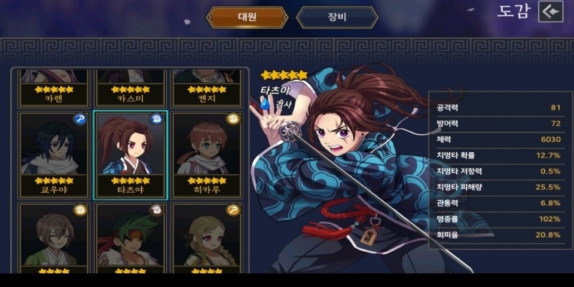Click the blue key icon on 쿄우야's card
Viewport: 574px width, 287px height.
coord(80,119)
